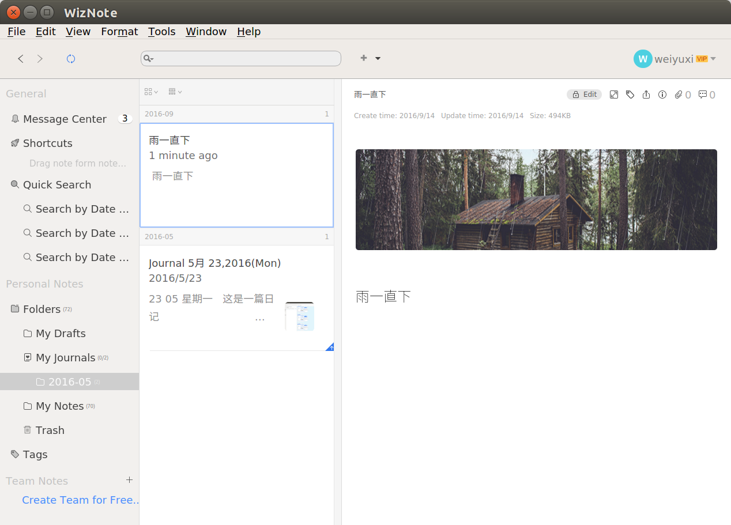Select the My Notes folder
Screen dimensions: 731x525
click(59, 406)
